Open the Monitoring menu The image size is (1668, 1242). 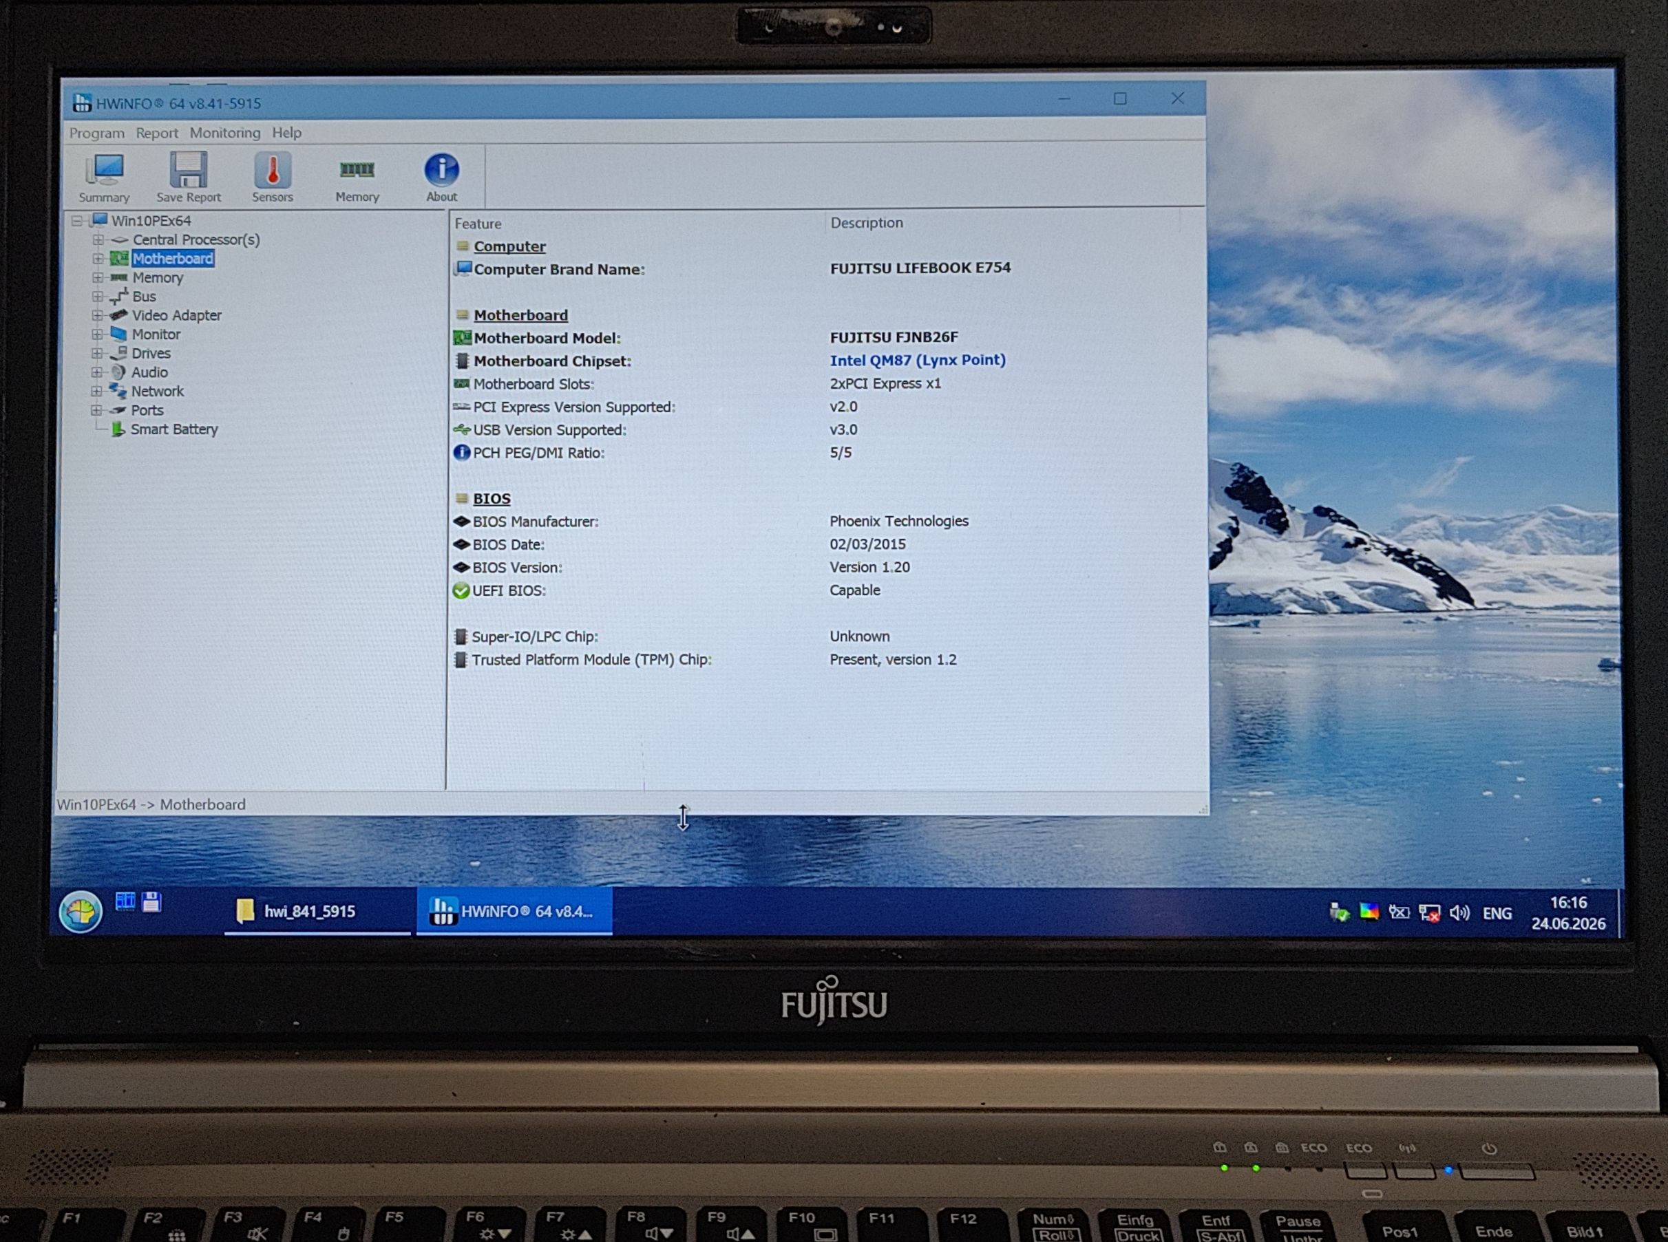[x=225, y=133]
